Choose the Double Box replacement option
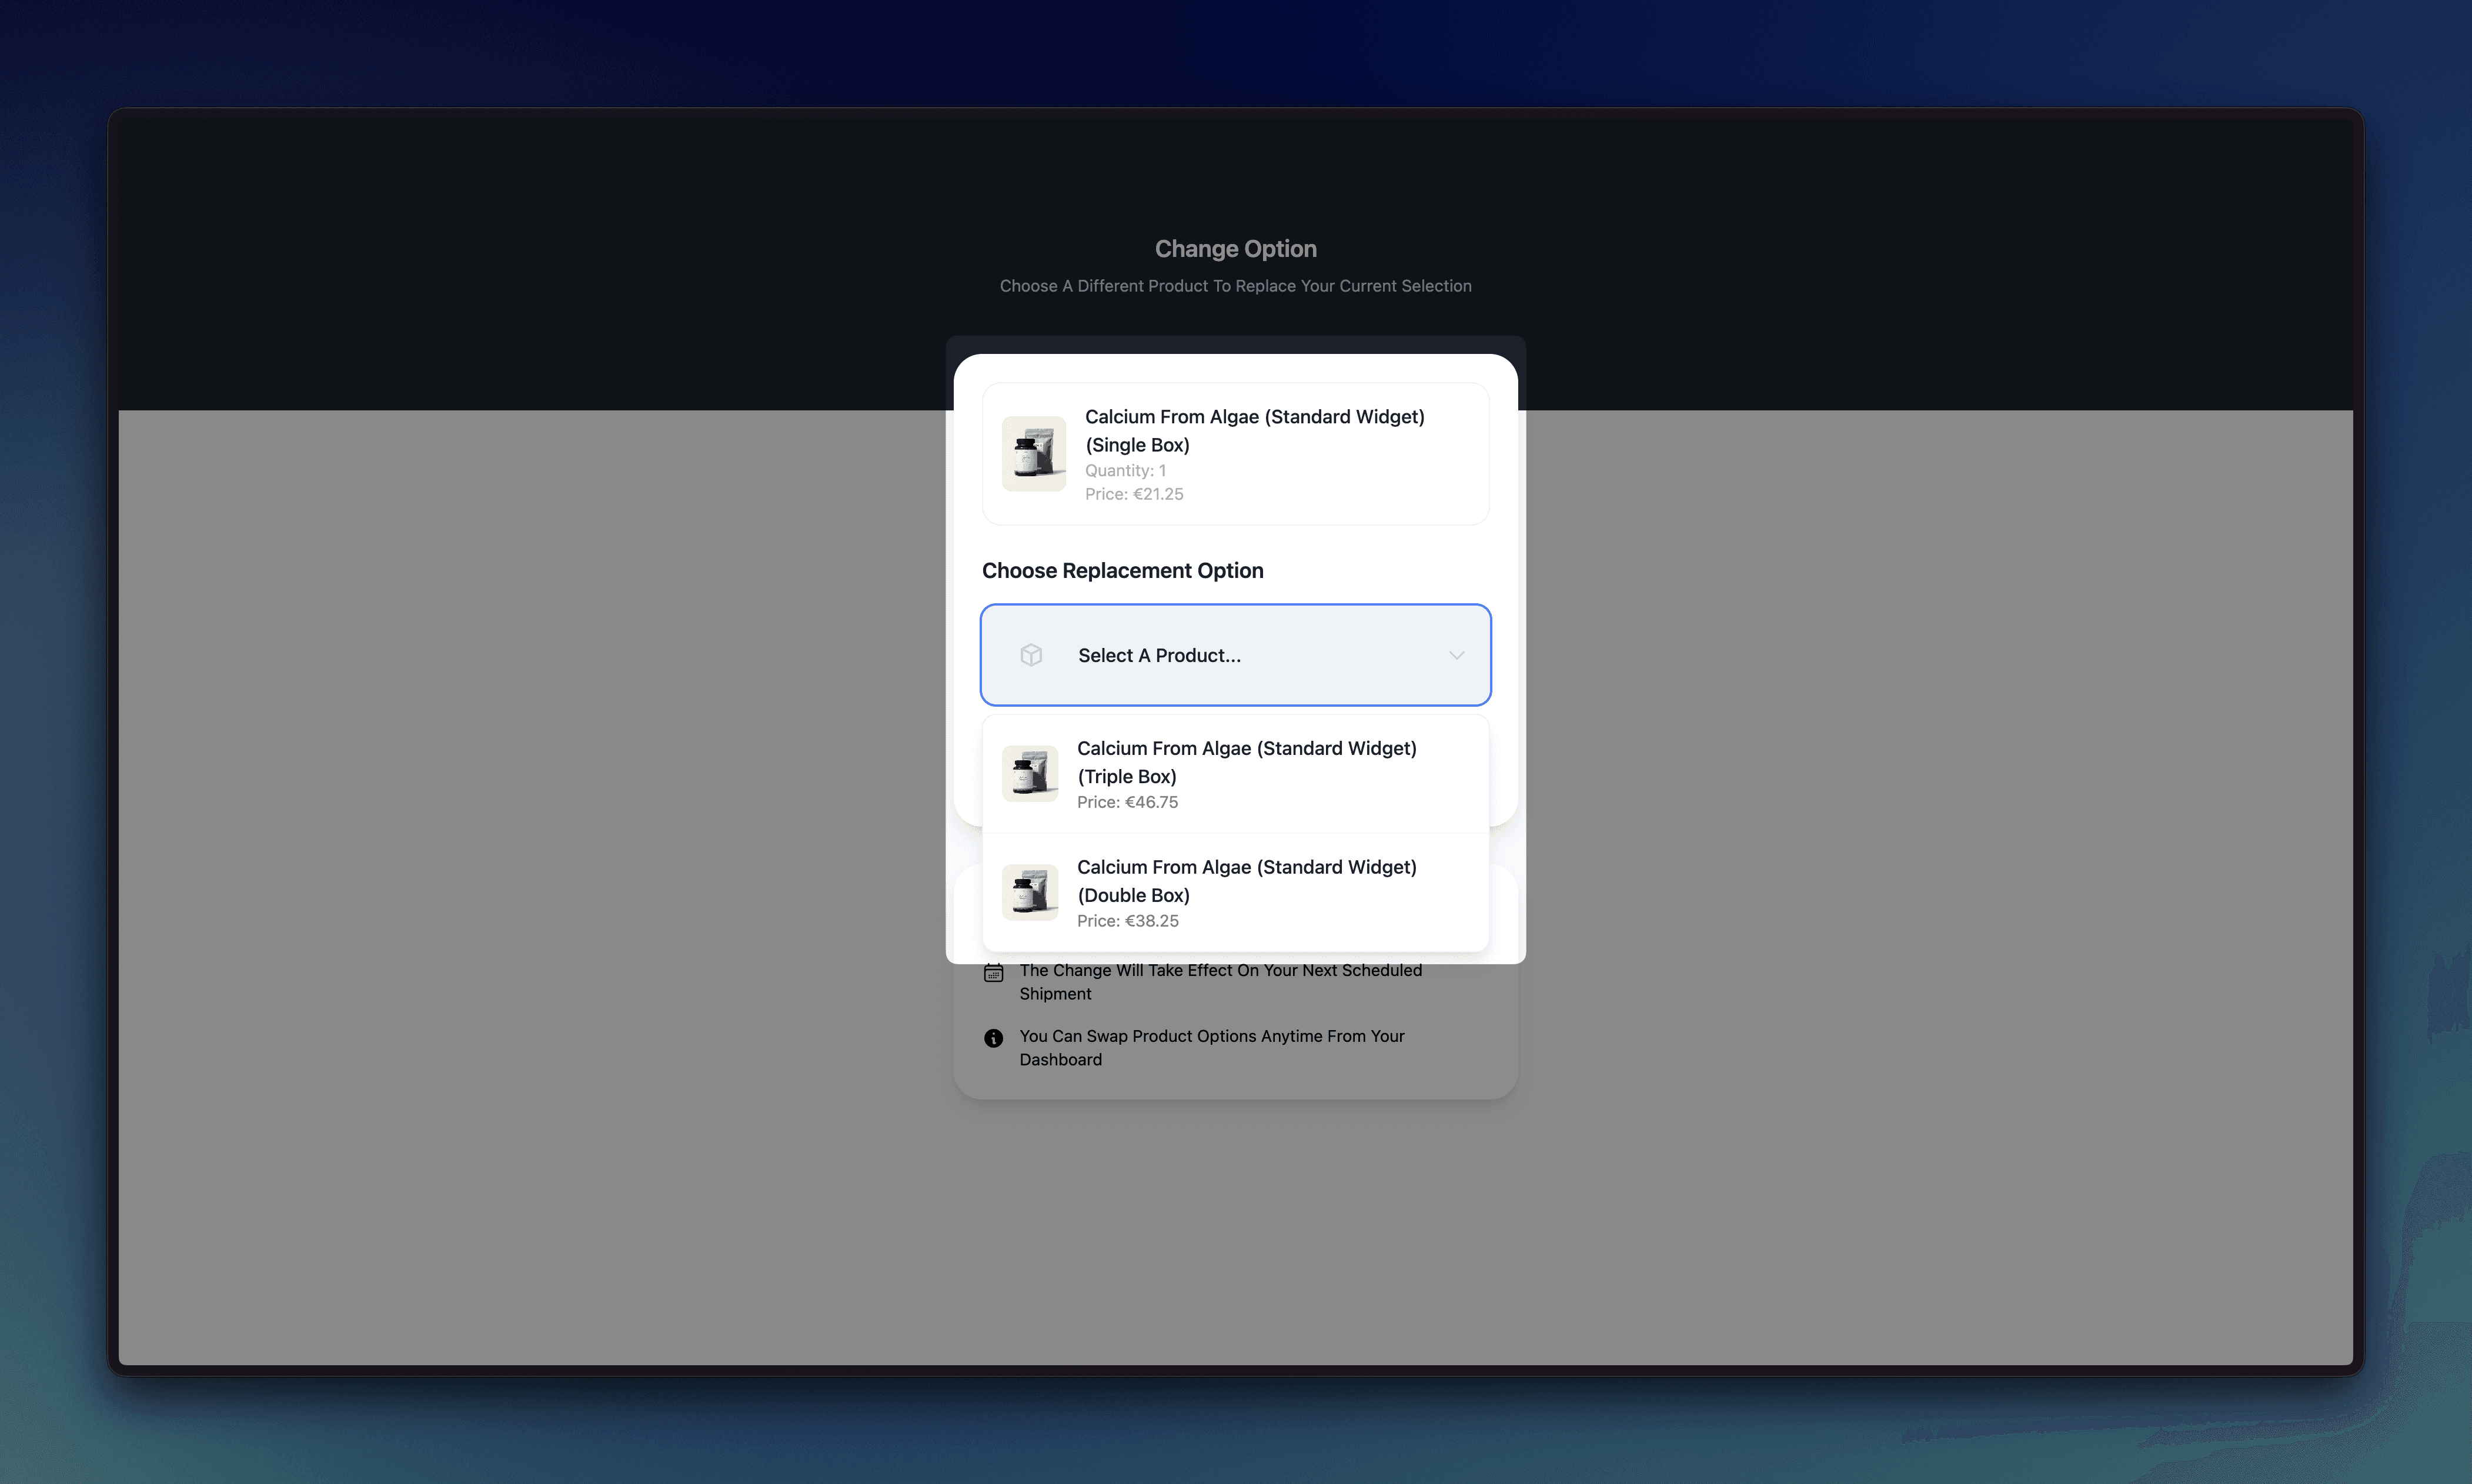The height and width of the screenshot is (1484, 2472). coord(1245,881)
